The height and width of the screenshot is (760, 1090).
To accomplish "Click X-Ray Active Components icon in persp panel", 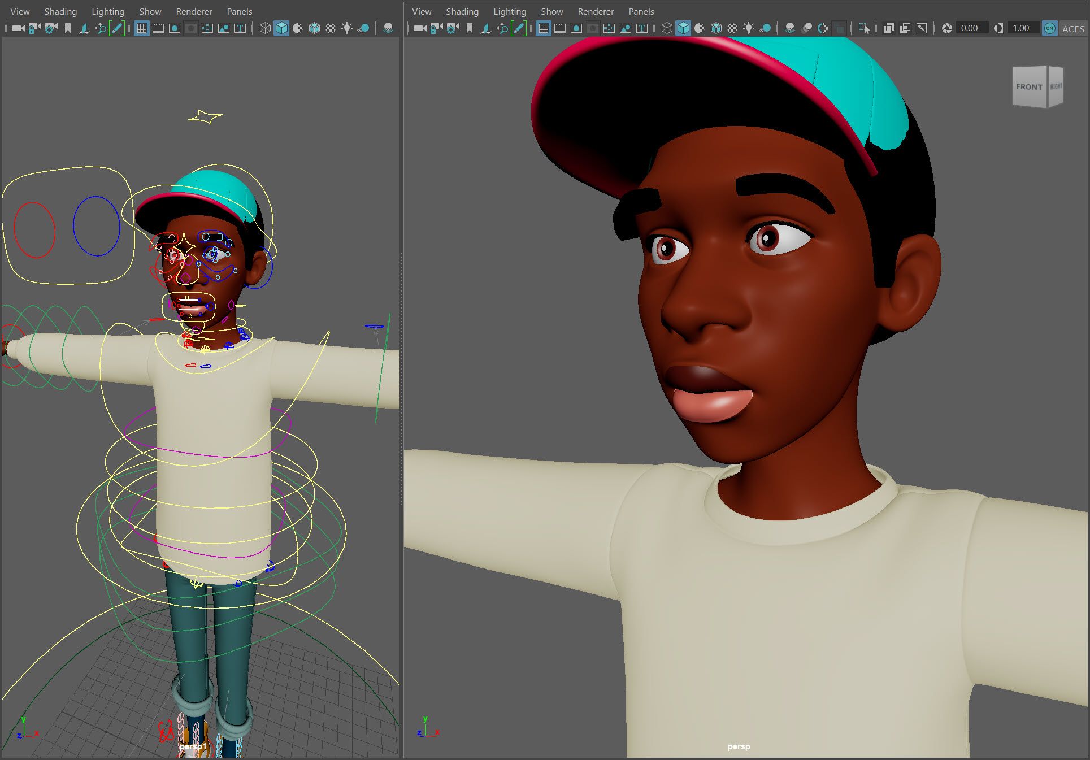I will [x=905, y=28].
